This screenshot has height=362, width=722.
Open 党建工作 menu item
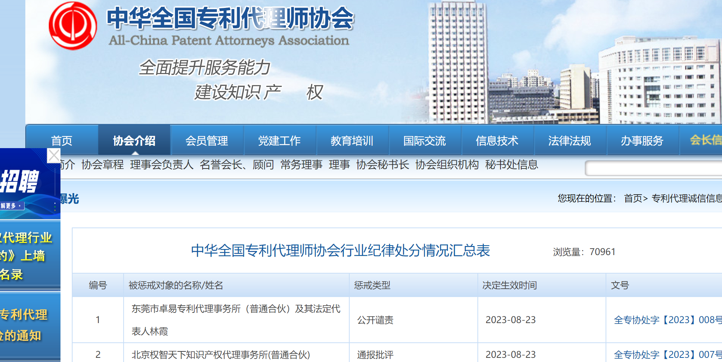tap(279, 141)
